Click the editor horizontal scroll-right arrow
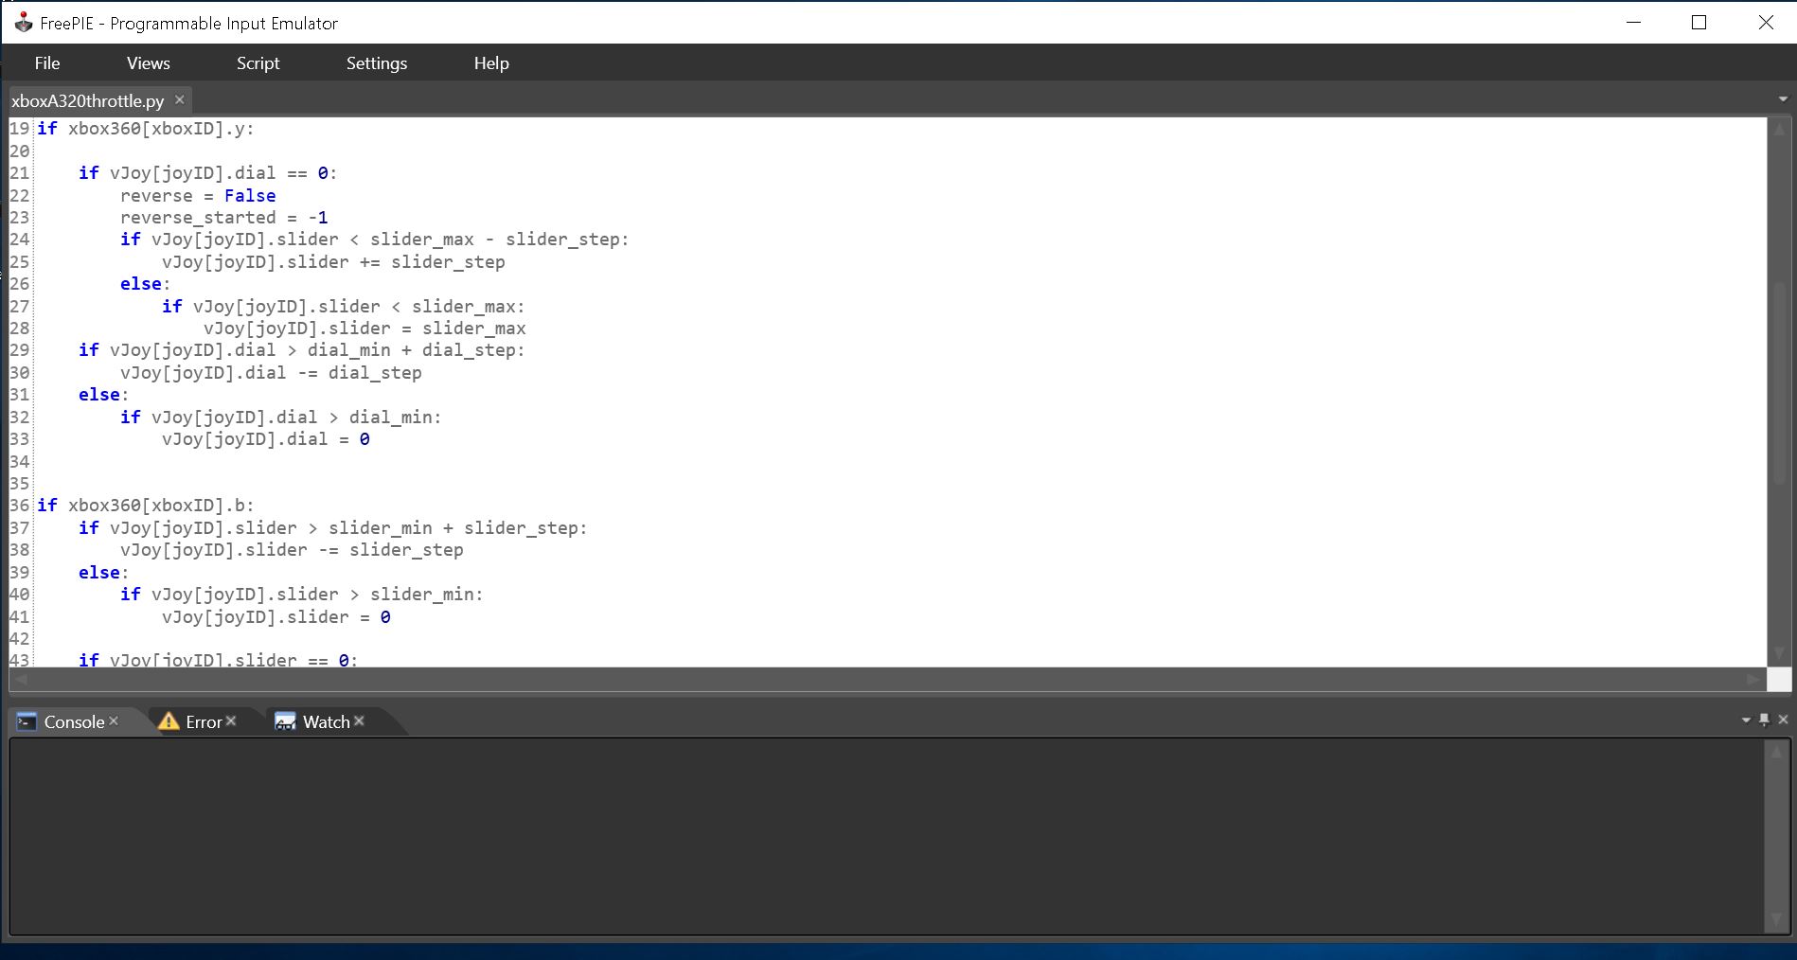 click(x=1754, y=679)
